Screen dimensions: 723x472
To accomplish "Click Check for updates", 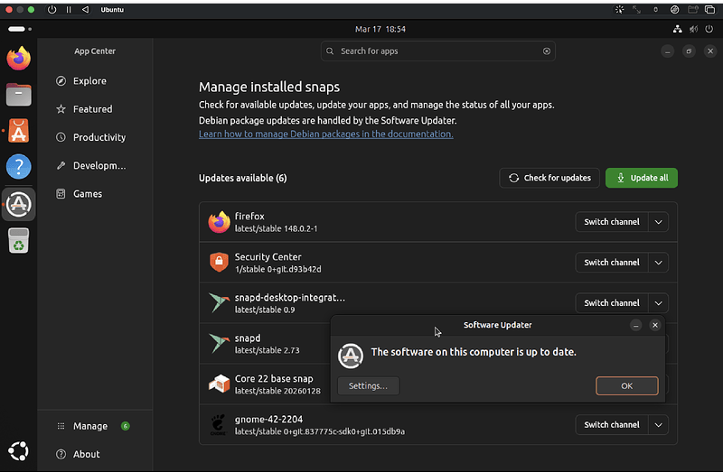I will [x=549, y=178].
